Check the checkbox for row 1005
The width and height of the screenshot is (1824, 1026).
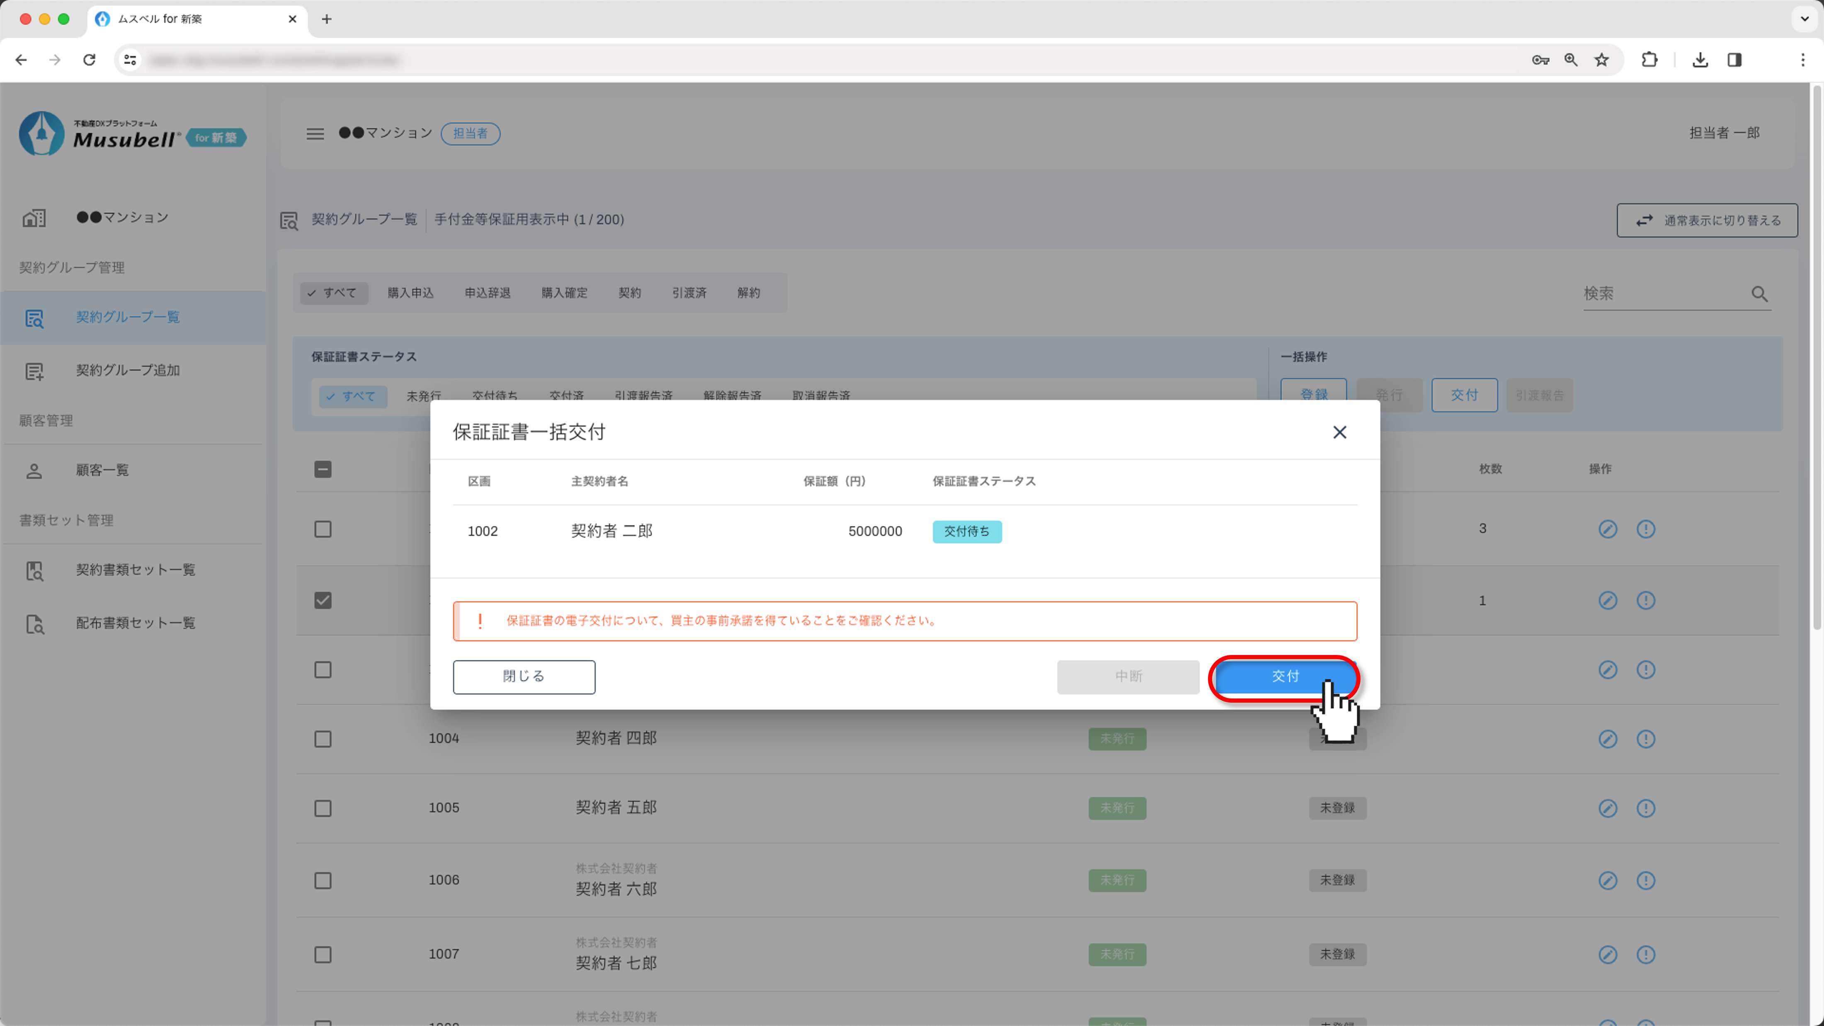pyautogui.click(x=323, y=808)
